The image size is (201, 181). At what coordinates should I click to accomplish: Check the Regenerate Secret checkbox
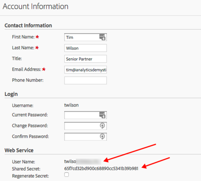point(67,175)
